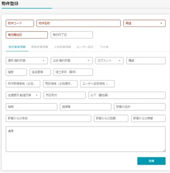This screenshot has width=170, height=173.
Task: Click the 構造 input field
Action: (x=146, y=61)
